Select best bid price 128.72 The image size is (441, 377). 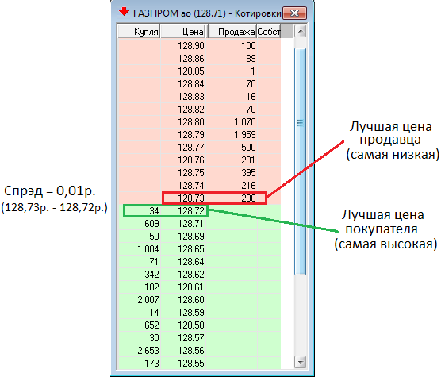(x=184, y=211)
